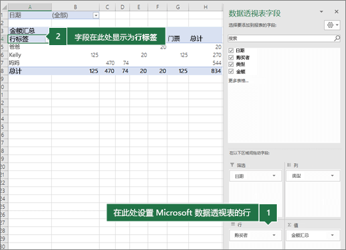This screenshot has width=346, height=250.
Task: Open the 更多表格 link
Action: point(238,81)
